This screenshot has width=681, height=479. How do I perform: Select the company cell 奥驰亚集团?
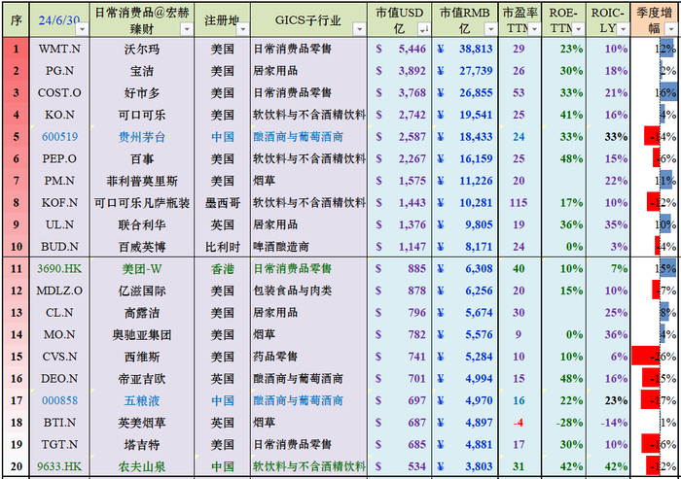click(x=142, y=334)
